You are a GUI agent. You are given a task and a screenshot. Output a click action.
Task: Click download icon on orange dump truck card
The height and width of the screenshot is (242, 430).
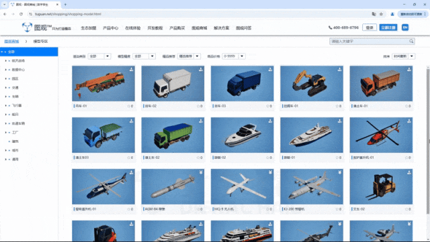409,69
